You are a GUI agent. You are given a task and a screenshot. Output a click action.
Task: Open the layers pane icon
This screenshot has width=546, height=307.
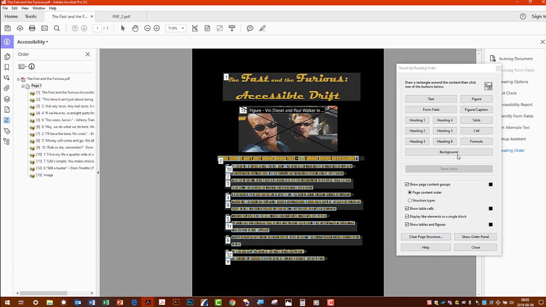(7, 99)
